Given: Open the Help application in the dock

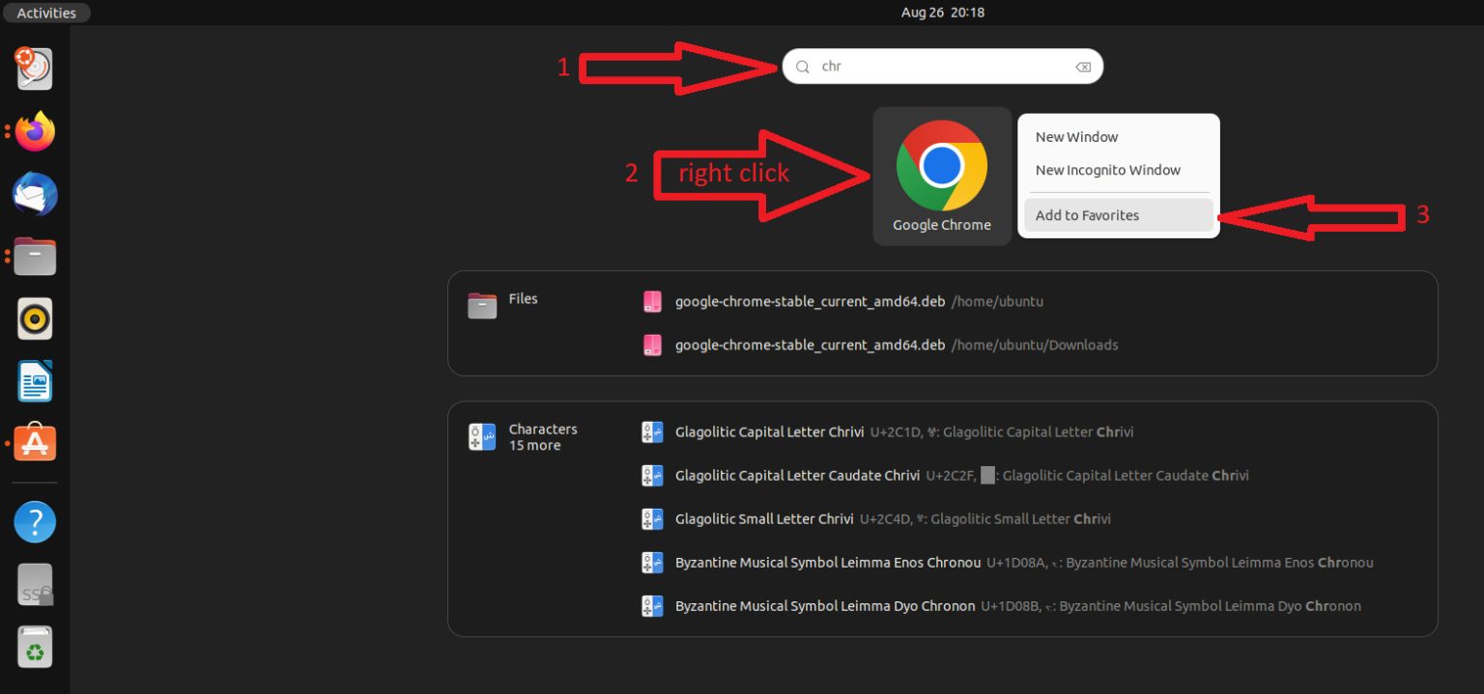Looking at the screenshot, I should (35, 521).
